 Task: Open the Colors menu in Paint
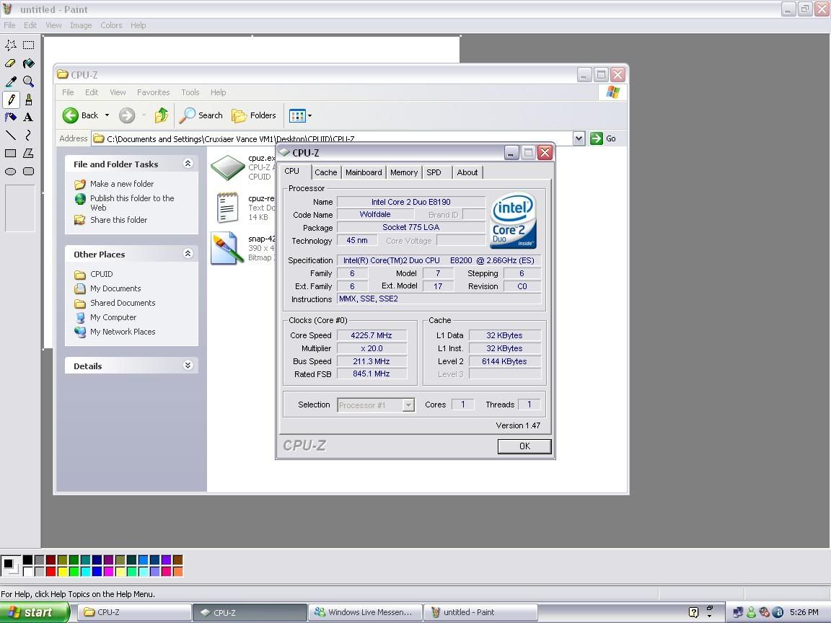[x=111, y=25]
